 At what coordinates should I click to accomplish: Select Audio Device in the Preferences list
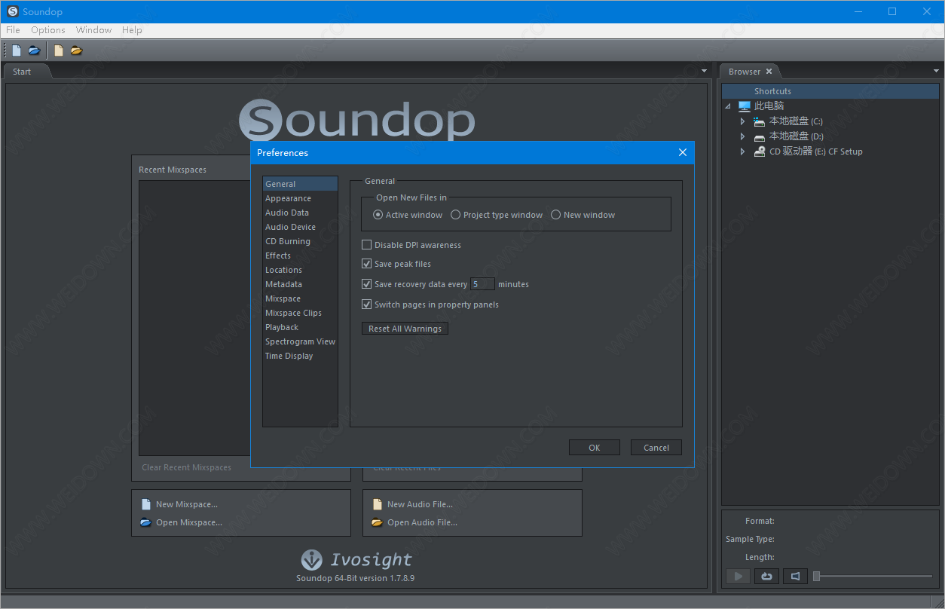click(300, 227)
